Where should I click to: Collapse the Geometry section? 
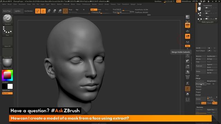200,107
